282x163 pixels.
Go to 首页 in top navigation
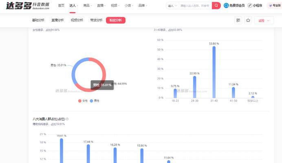(x=61, y=6)
